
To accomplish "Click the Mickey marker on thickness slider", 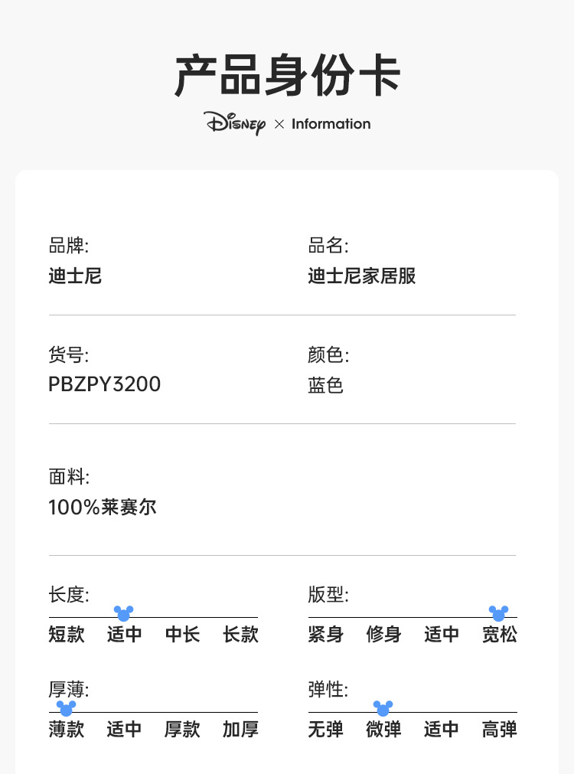I will click(x=66, y=708).
